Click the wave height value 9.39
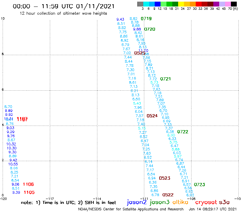The height and width of the screenshot is (212, 241). [x=16, y=192]
